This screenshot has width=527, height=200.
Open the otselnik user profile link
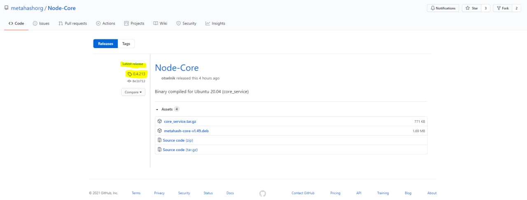168,78
